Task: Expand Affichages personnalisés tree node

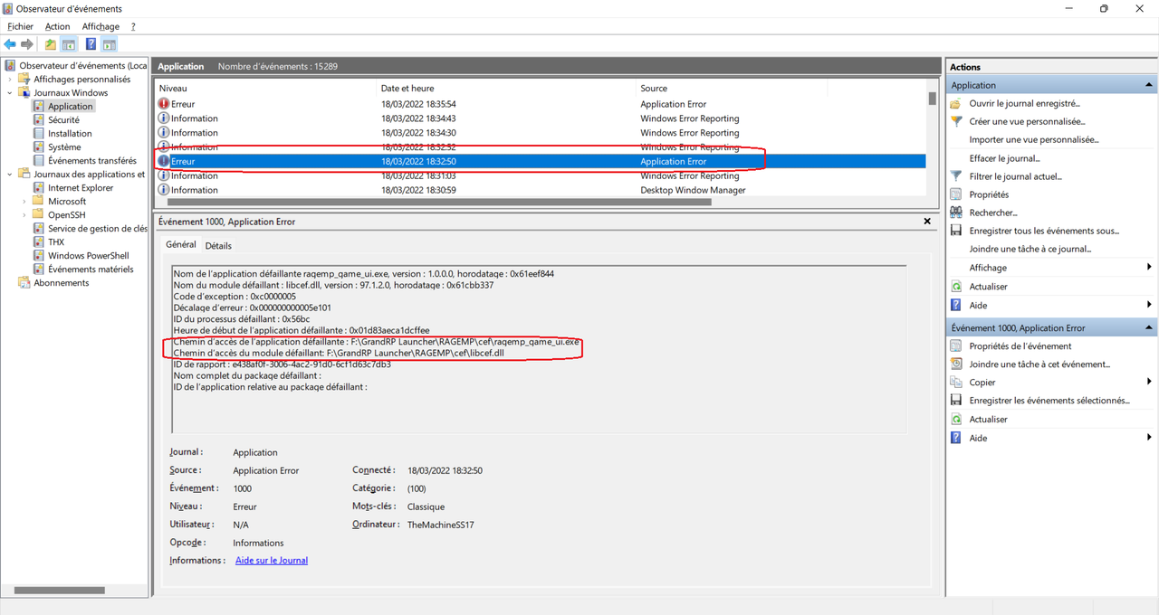Action: click(x=10, y=79)
